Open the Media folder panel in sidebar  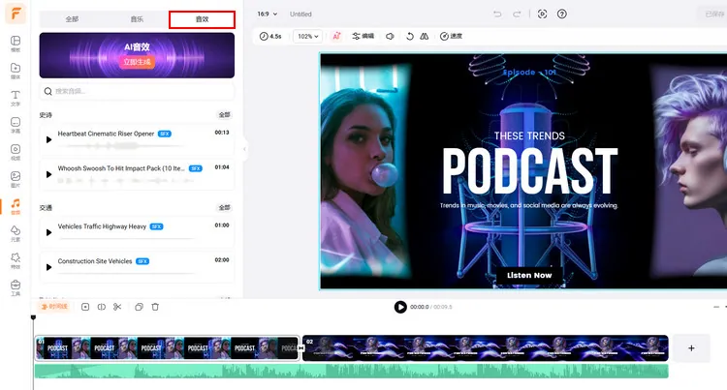(x=16, y=71)
